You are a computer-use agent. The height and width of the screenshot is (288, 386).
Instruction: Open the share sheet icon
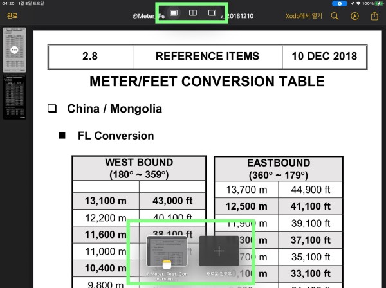[x=374, y=16]
